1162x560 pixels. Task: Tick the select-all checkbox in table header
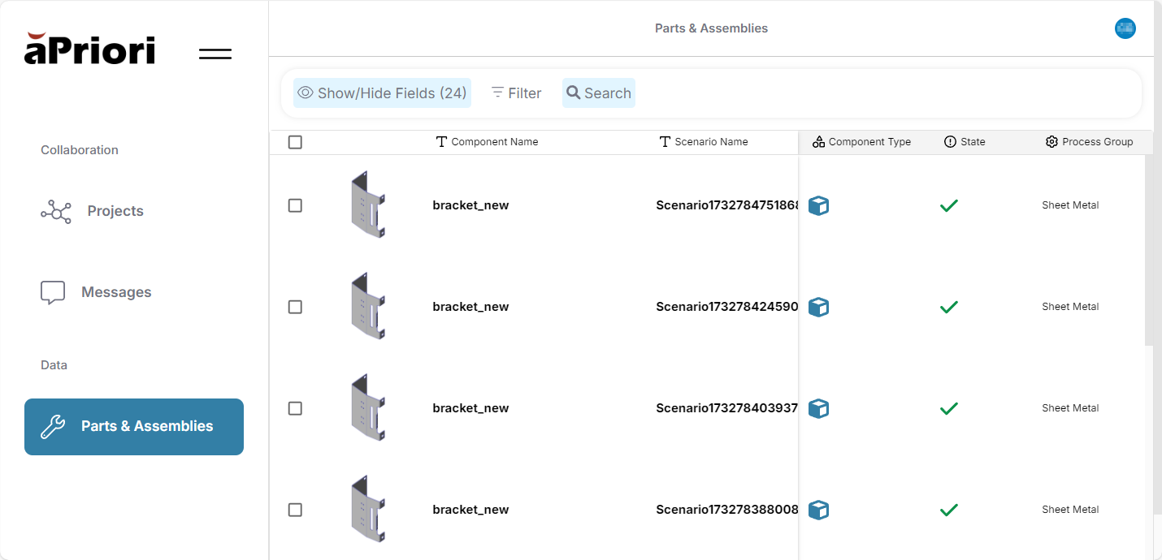295,142
